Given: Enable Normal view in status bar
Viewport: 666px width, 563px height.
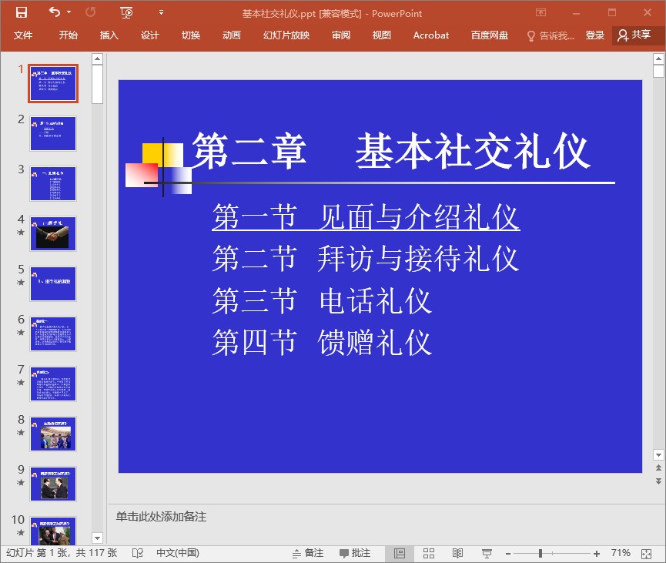Looking at the screenshot, I should point(400,553).
